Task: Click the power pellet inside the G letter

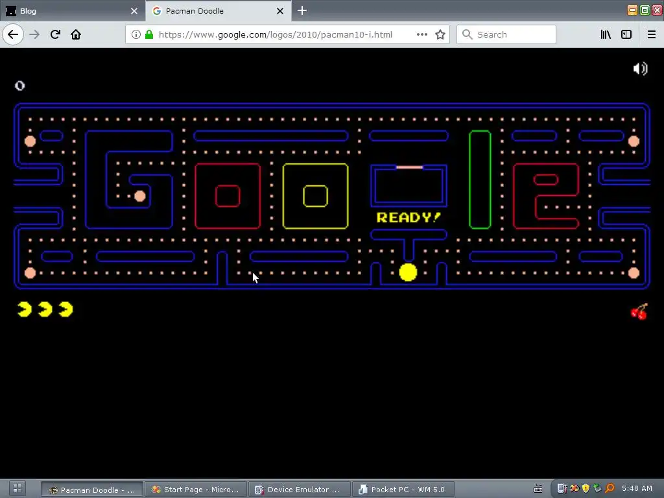Action: [140, 196]
